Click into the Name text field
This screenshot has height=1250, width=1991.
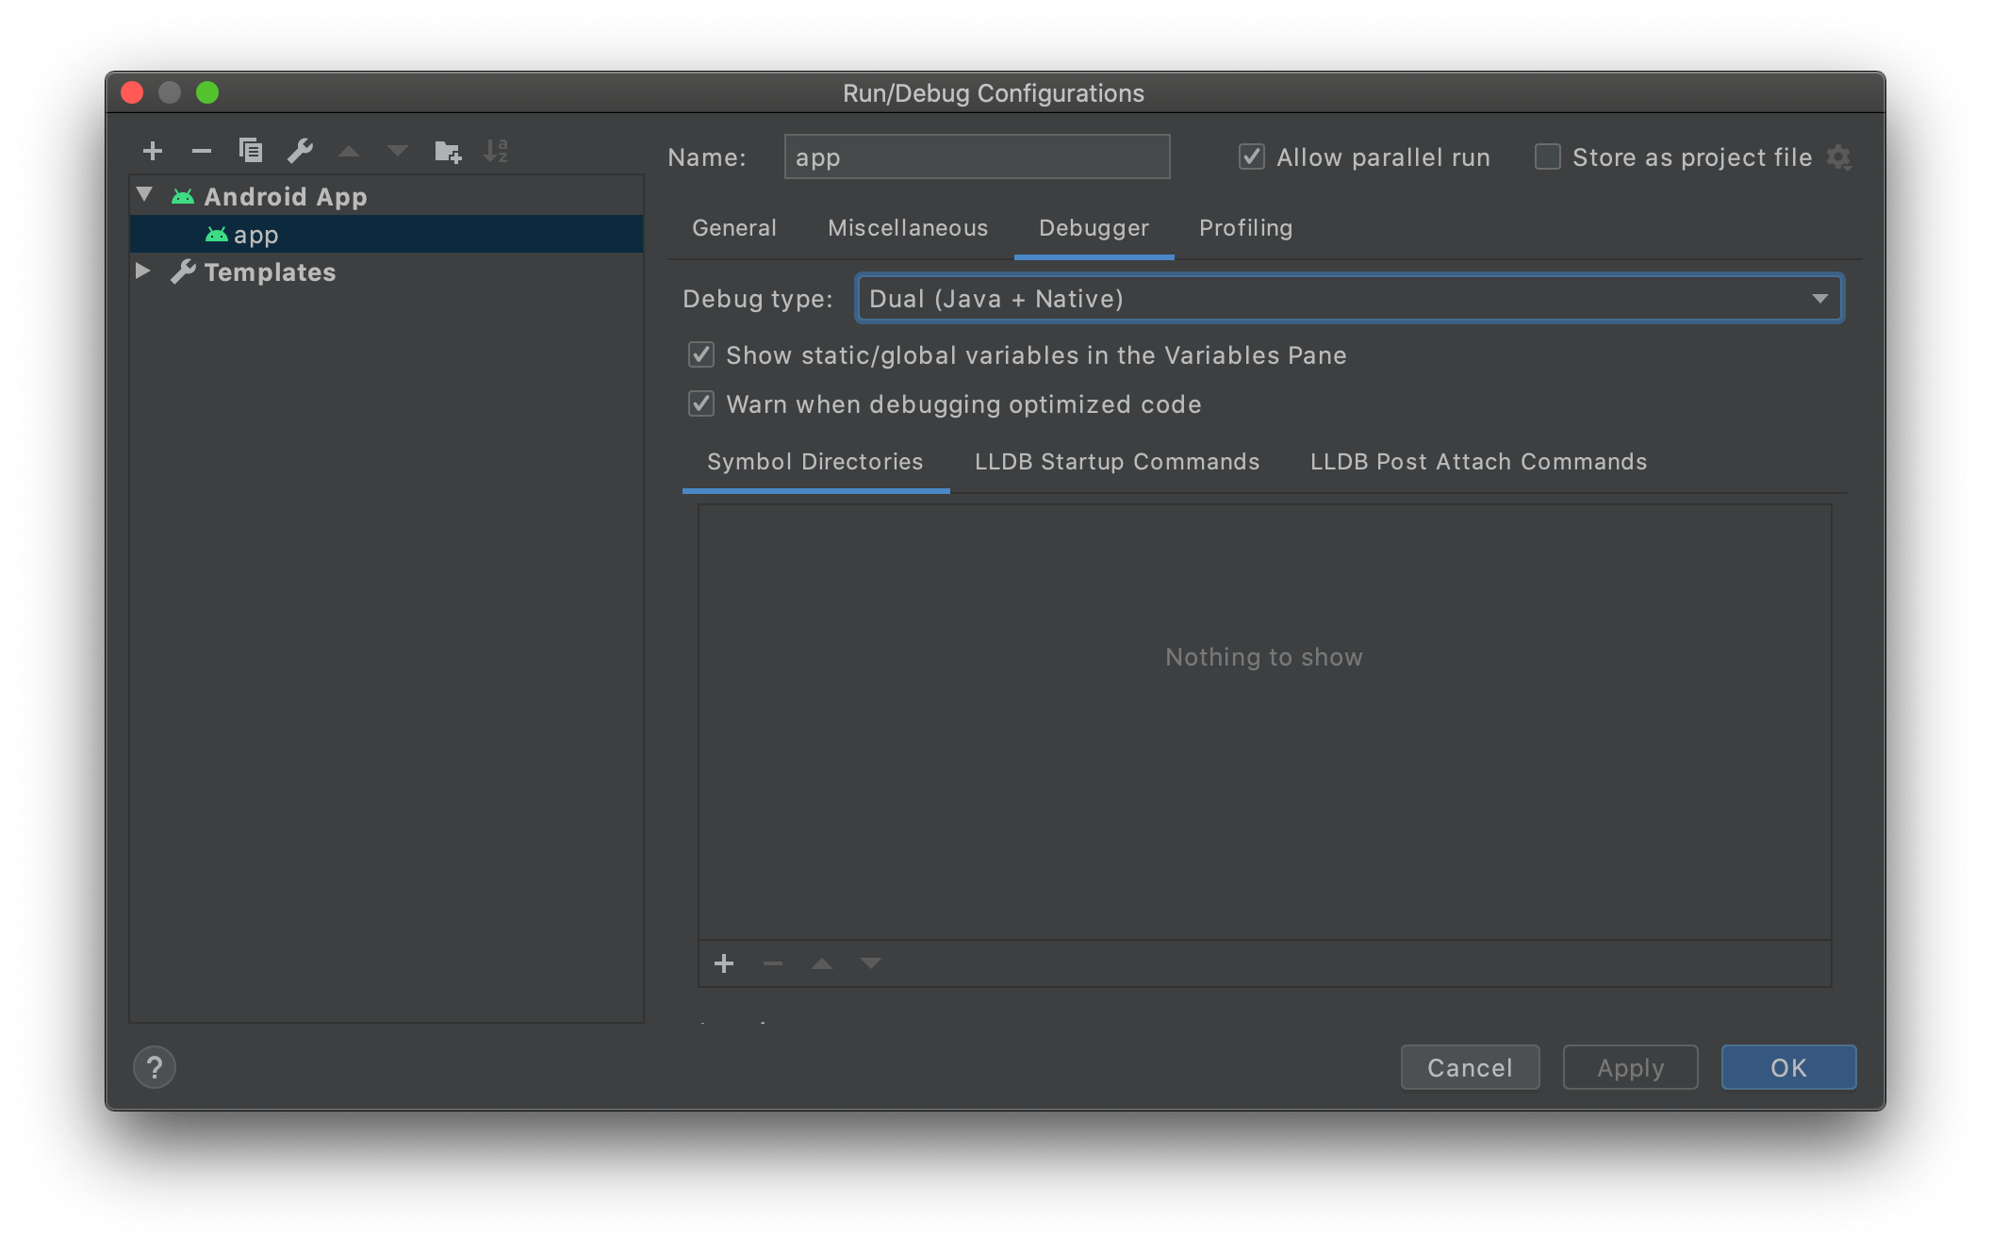(x=977, y=157)
